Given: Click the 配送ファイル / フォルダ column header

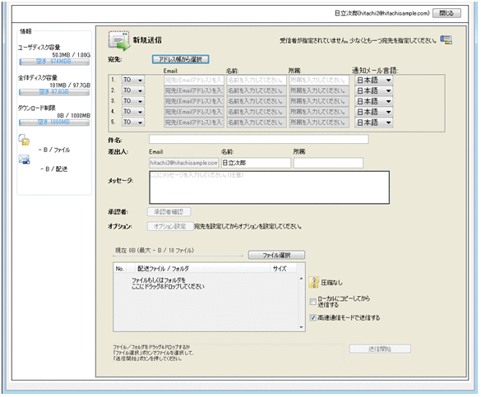Looking at the screenshot, I should click(x=202, y=269).
